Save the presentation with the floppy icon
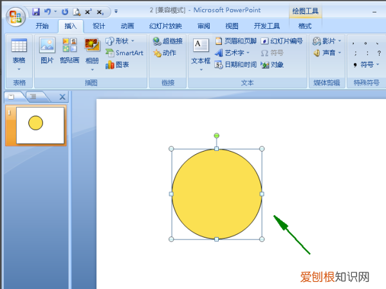This screenshot has width=386, height=289. [36, 12]
